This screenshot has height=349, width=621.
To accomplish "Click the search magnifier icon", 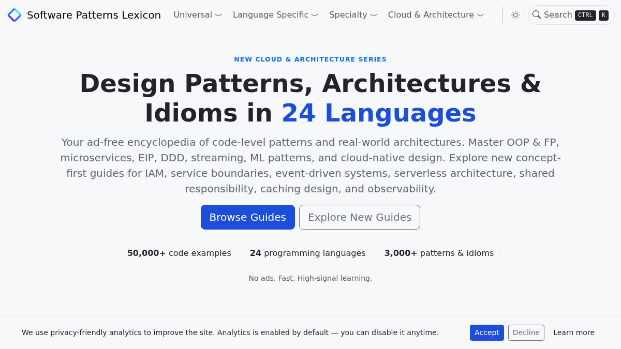I will tap(537, 14).
